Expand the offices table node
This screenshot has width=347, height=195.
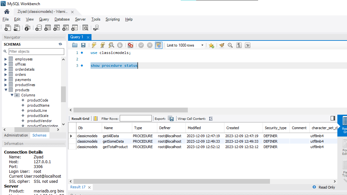click(x=6, y=64)
